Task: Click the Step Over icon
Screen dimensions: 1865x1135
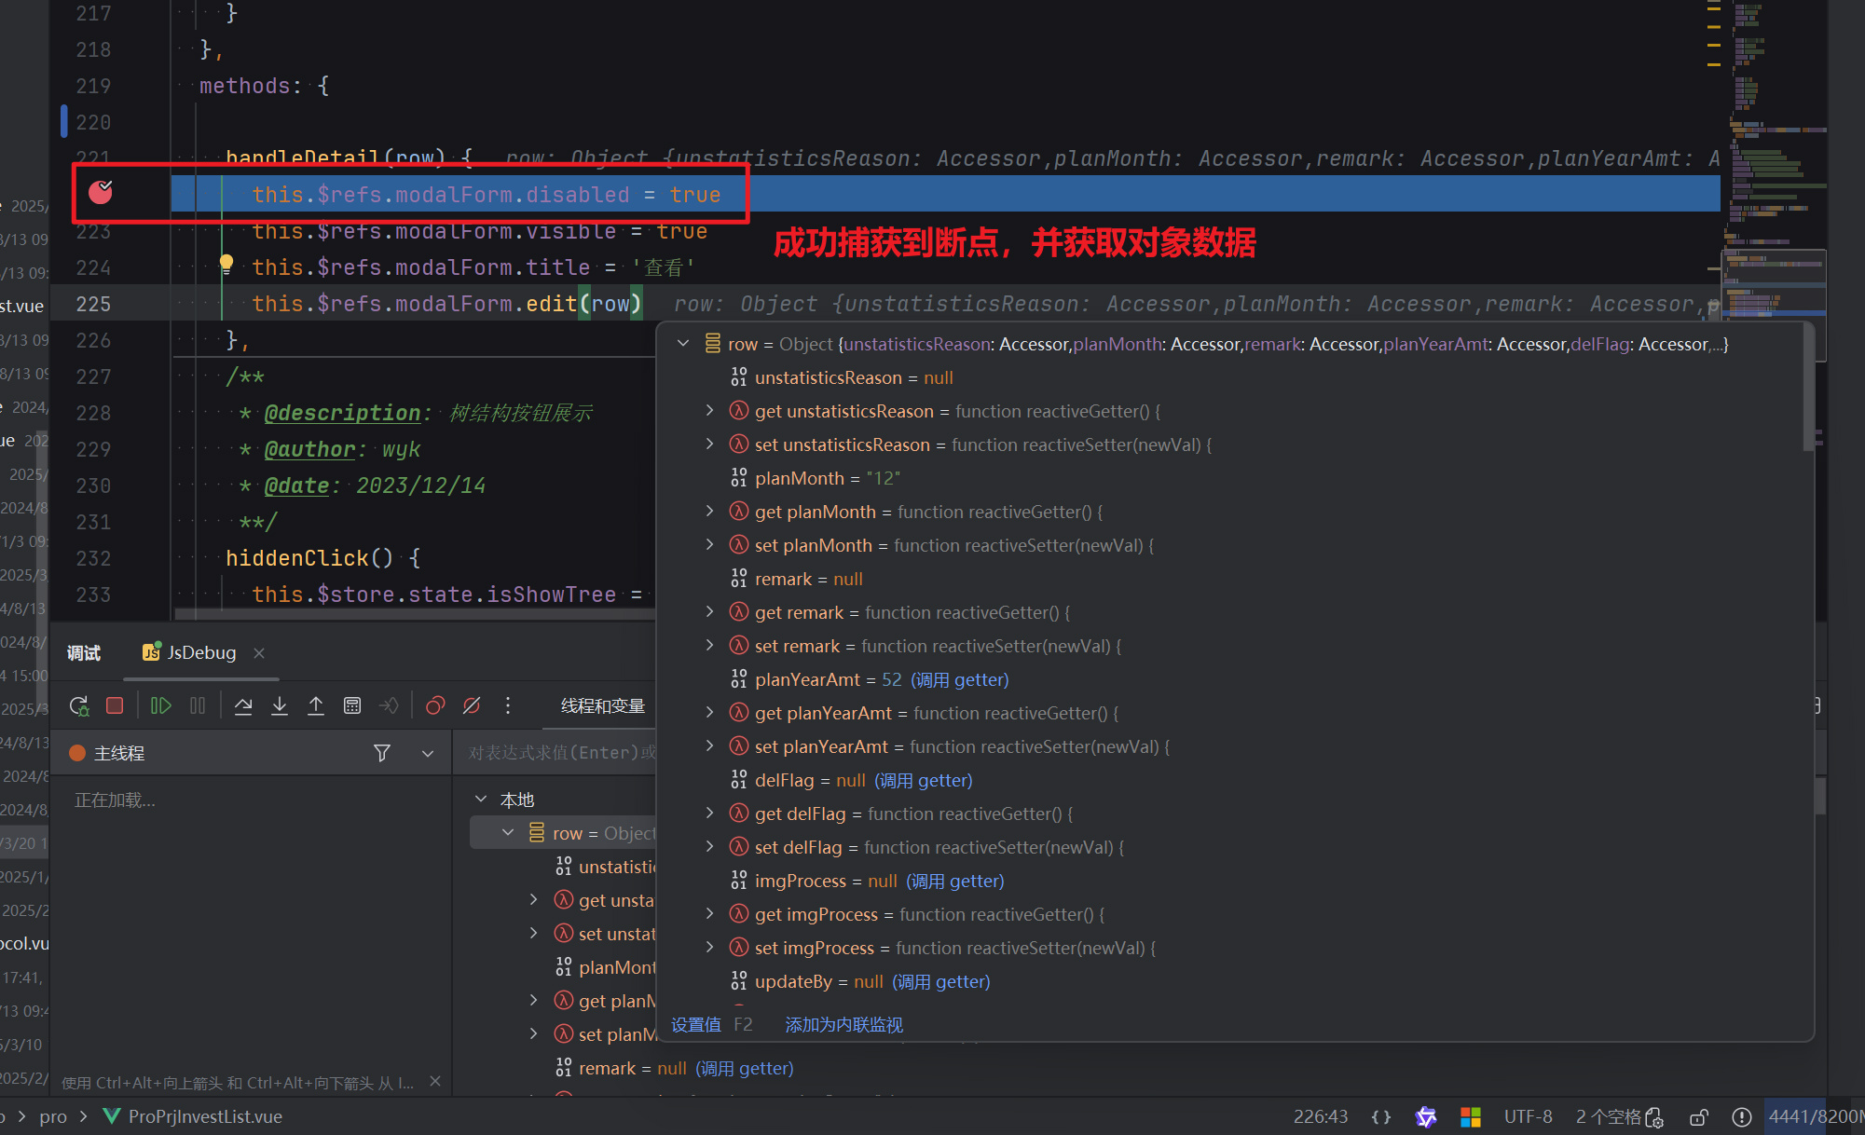Action: pyautogui.click(x=243, y=706)
